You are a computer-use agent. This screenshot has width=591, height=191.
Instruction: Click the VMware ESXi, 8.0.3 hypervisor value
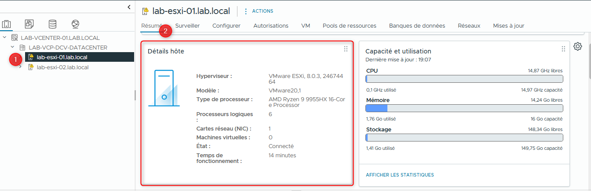(306, 79)
